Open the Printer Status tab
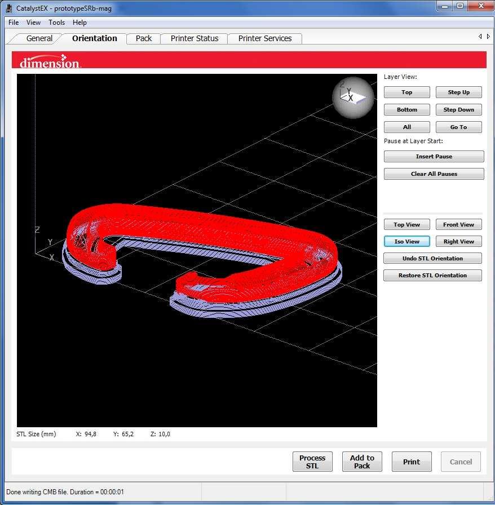The height and width of the screenshot is (505, 495). pos(195,38)
